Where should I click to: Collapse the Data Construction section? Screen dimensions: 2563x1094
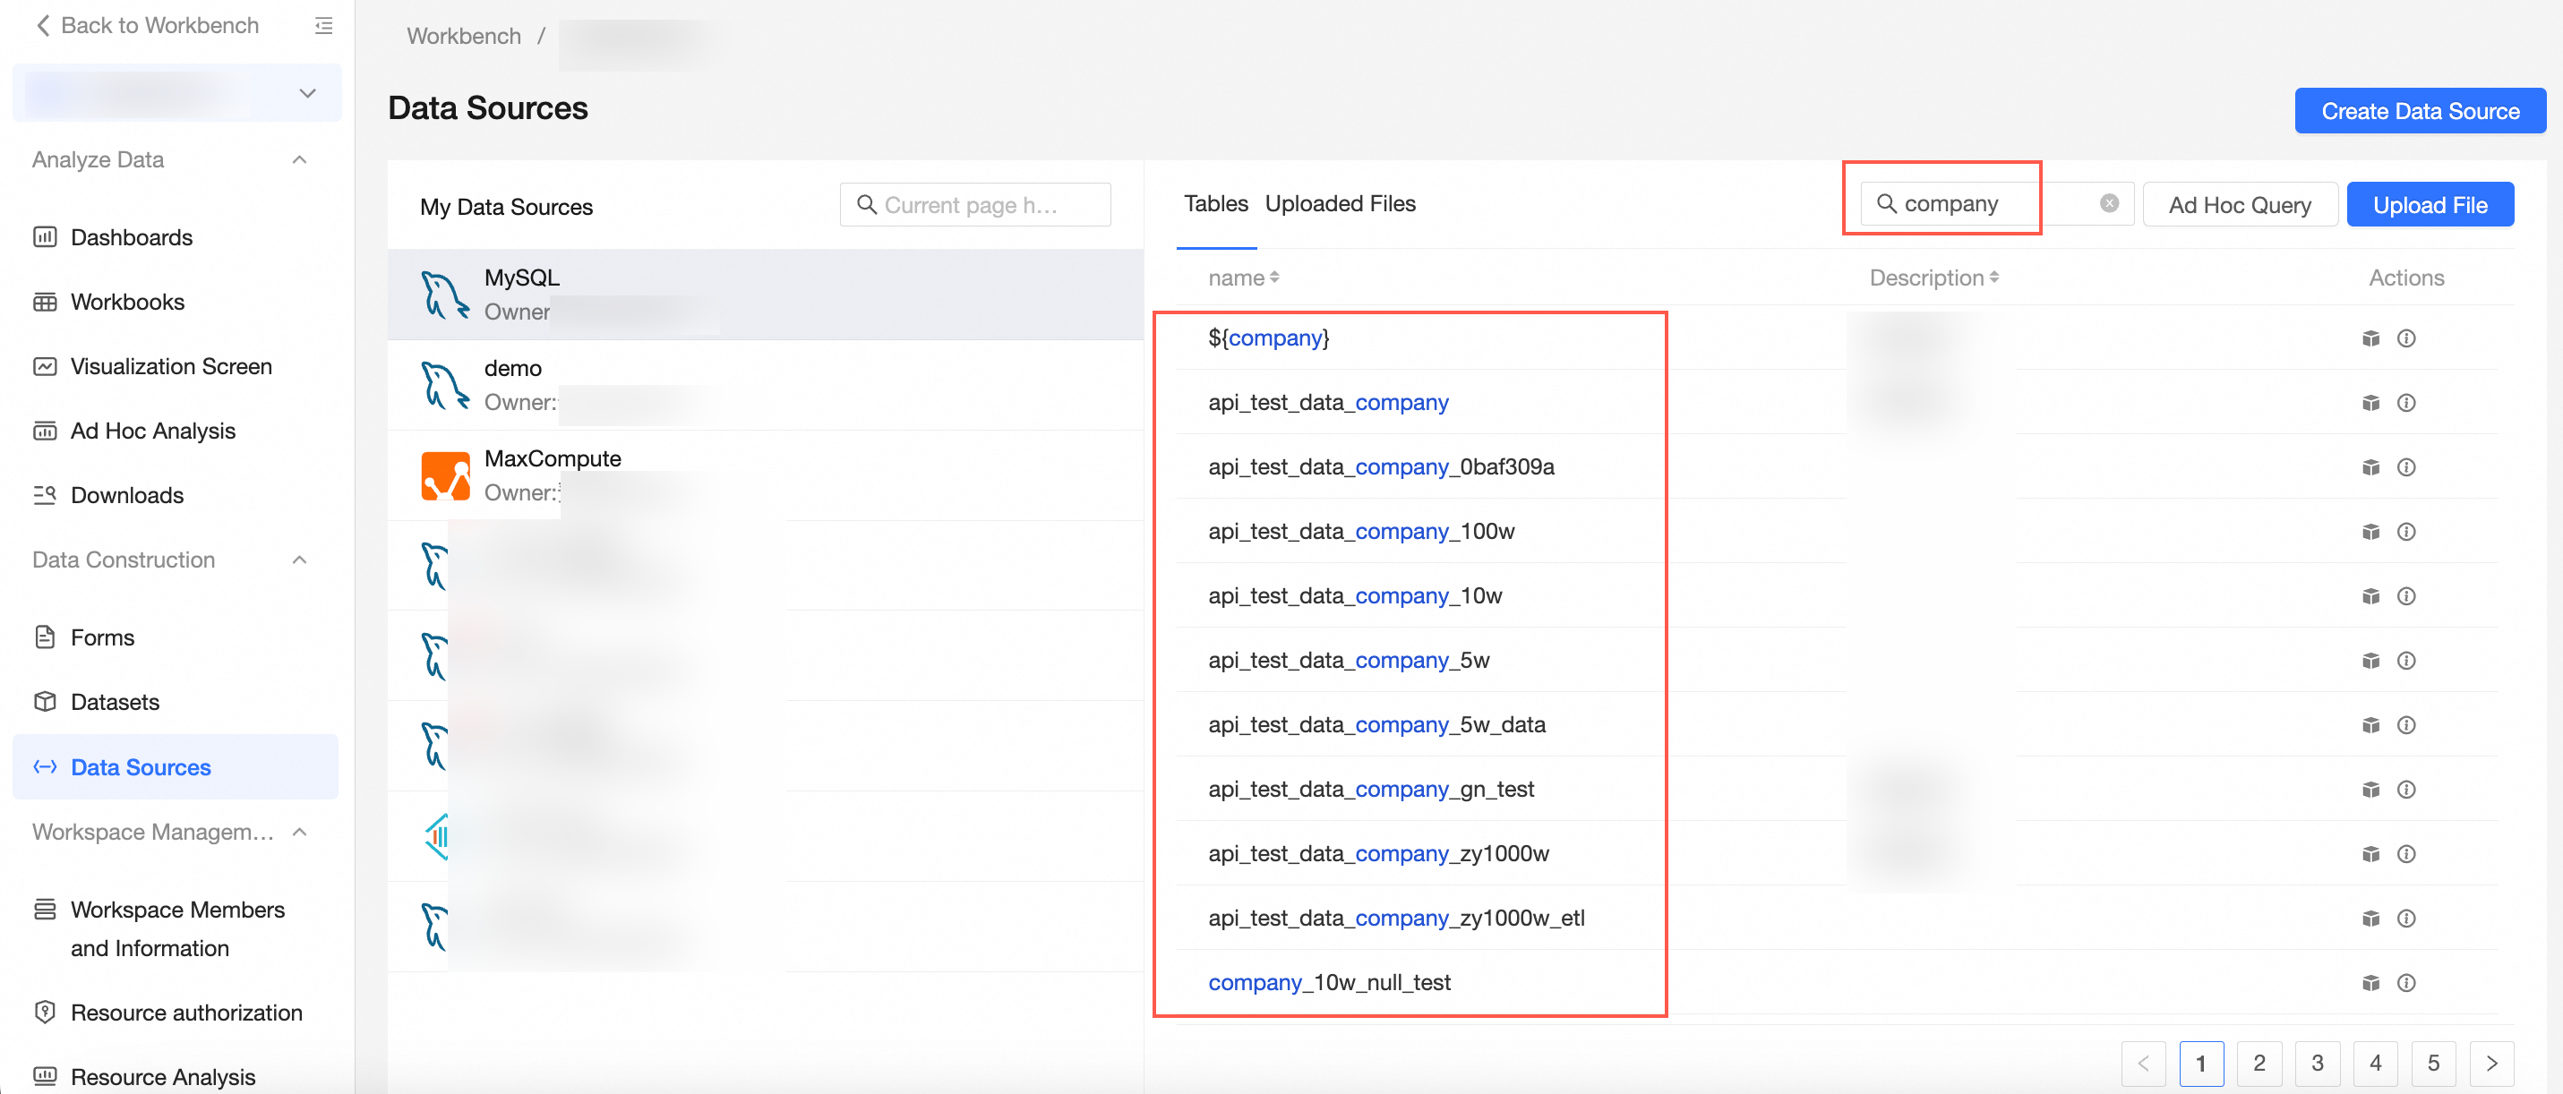(x=299, y=560)
